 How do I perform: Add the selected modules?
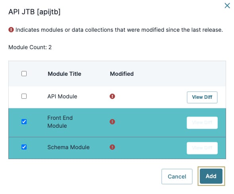(x=211, y=176)
